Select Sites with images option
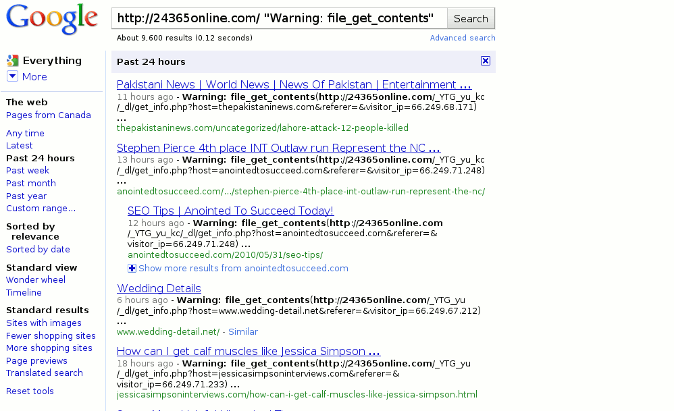This screenshot has height=411, width=674. click(44, 323)
